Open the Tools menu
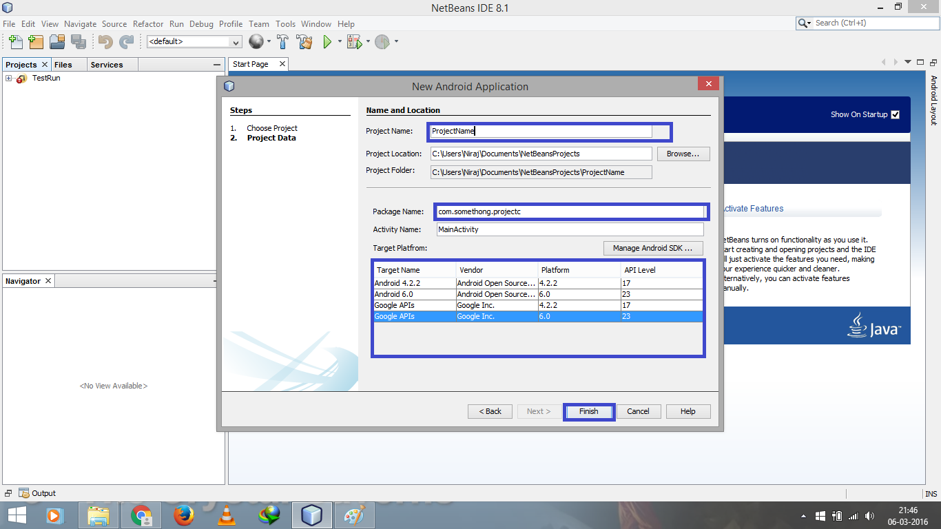Screen dimensions: 941x529 (x=285, y=23)
